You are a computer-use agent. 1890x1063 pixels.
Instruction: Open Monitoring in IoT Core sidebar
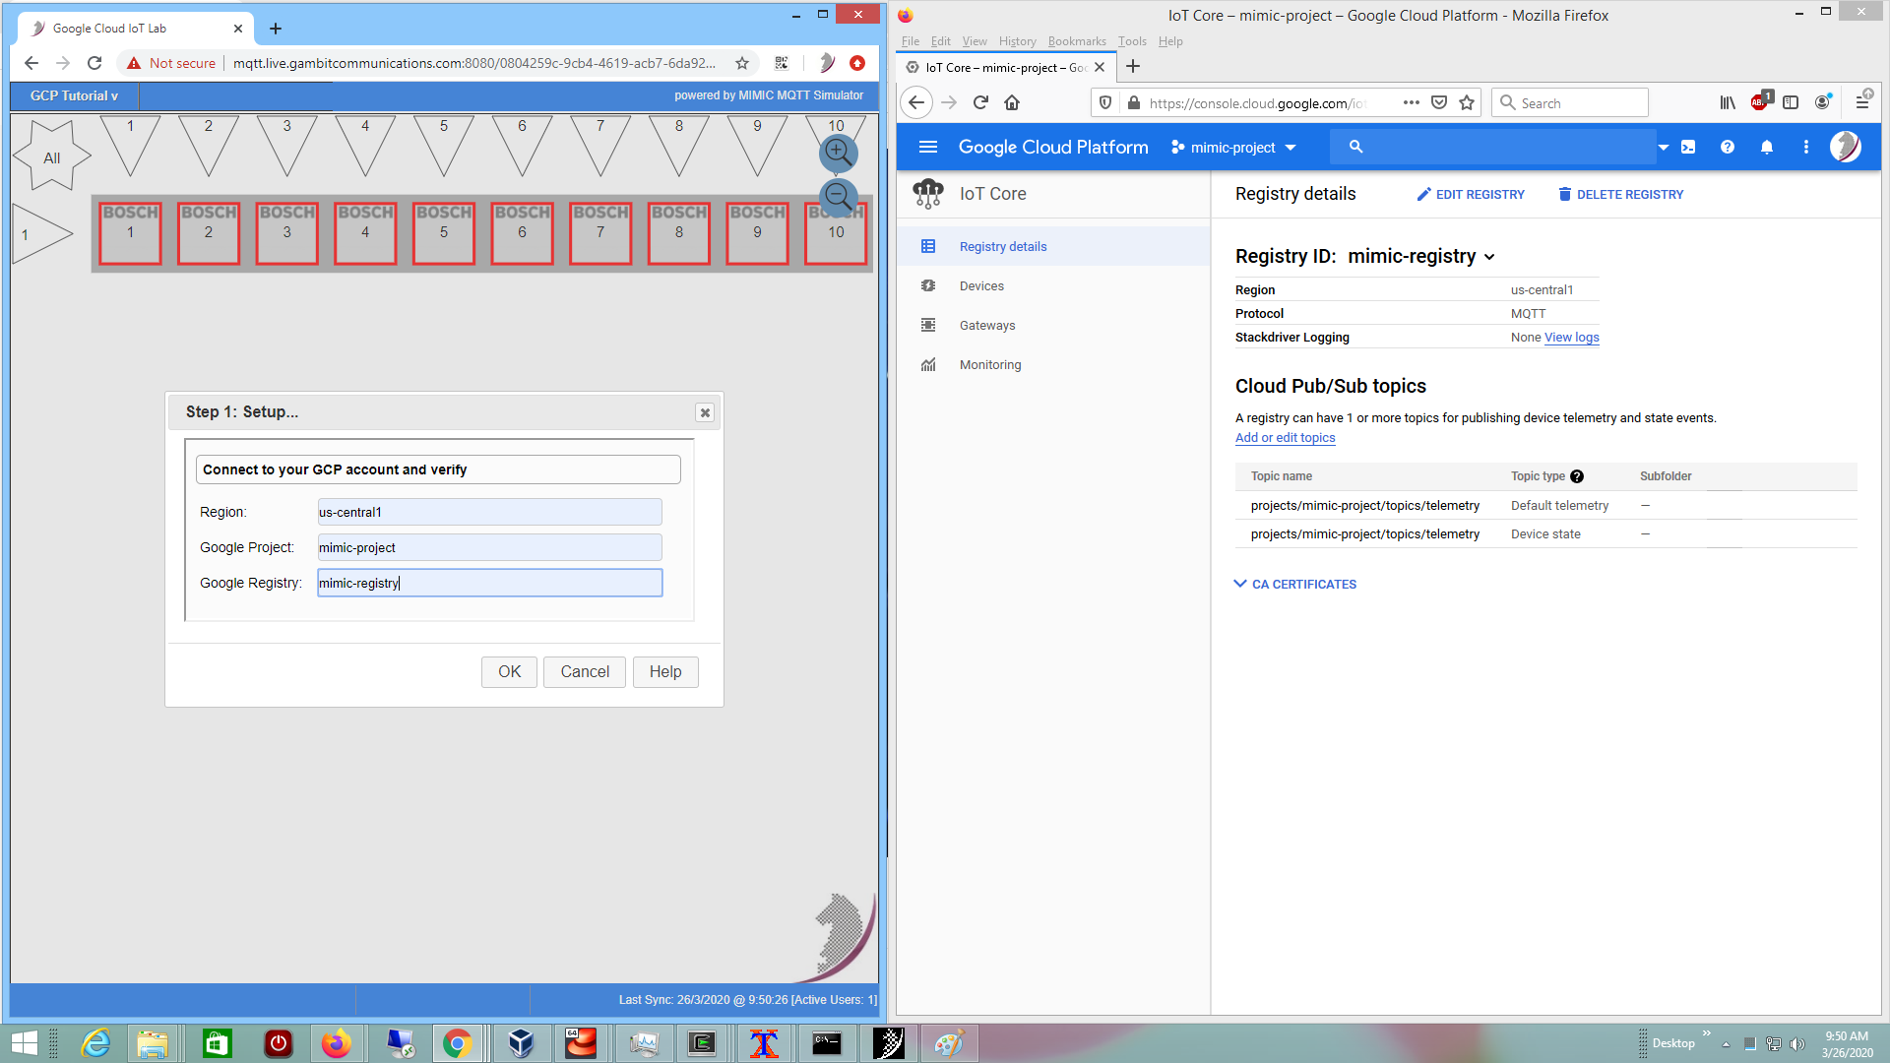click(x=1053, y=364)
